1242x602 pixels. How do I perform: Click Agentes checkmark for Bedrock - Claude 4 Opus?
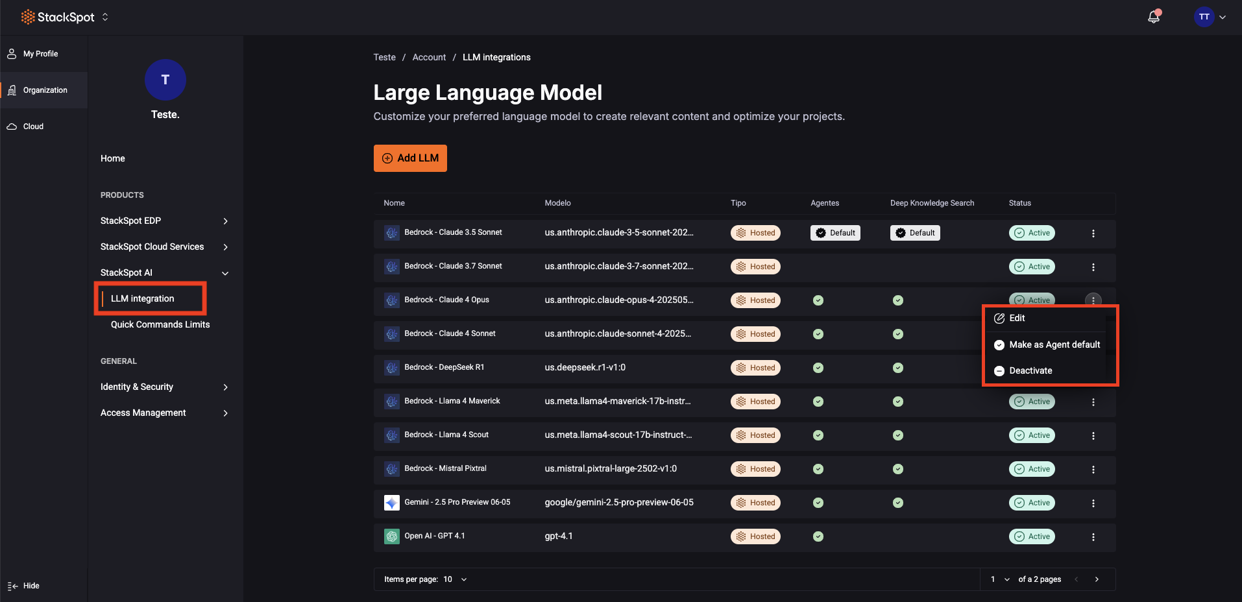tap(818, 300)
